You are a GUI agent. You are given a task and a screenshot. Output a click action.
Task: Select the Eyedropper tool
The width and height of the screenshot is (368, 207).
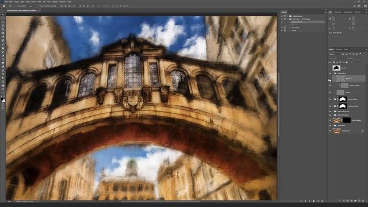3,37
